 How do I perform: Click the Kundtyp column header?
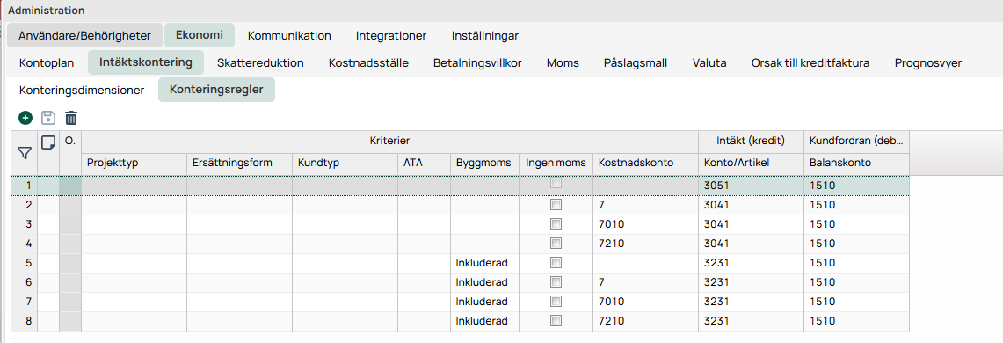click(x=345, y=164)
